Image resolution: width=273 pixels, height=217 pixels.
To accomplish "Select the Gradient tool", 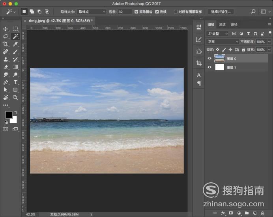I will tap(15, 67).
